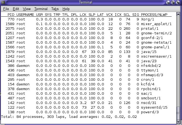Select the mixer_applet/1 process name
This screenshot has height=125, width=182.
tap(156, 24)
